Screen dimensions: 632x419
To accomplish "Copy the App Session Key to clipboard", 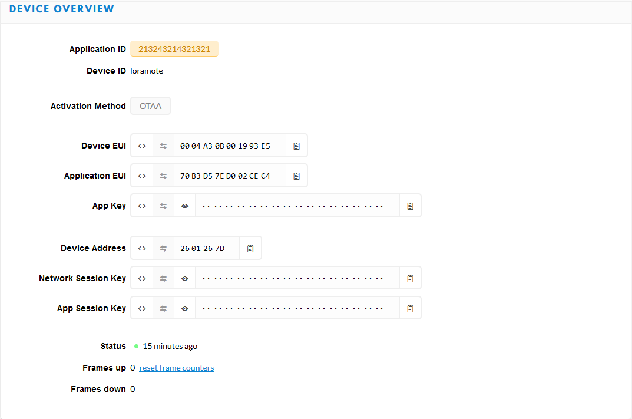I will [x=411, y=308].
